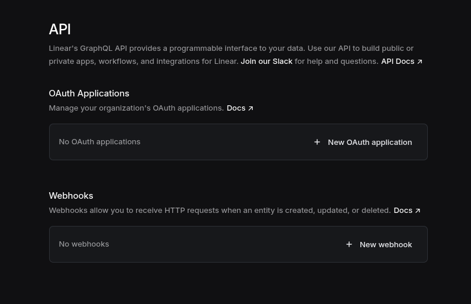The image size is (471, 304).
Task: Click the plus icon for new OAuth application
Action: (x=317, y=142)
